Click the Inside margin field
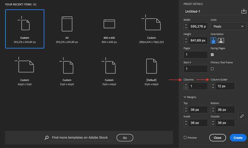This screenshot has height=148, width=248. click(198, 123)
